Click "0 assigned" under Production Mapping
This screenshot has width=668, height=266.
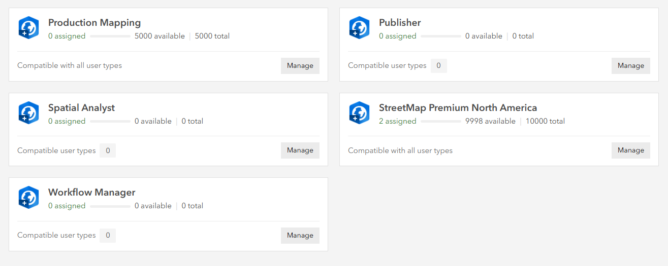(x=67, y=36)
